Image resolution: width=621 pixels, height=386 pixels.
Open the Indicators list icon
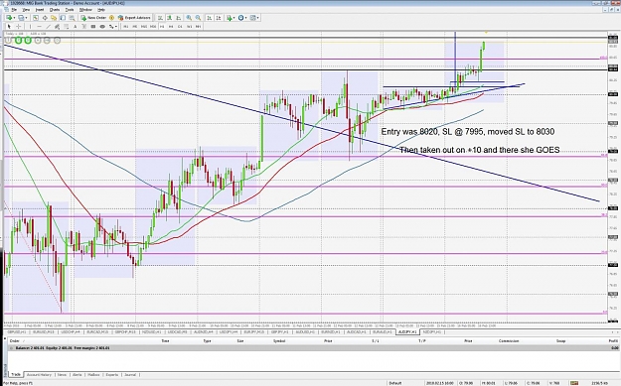(230, 18)
